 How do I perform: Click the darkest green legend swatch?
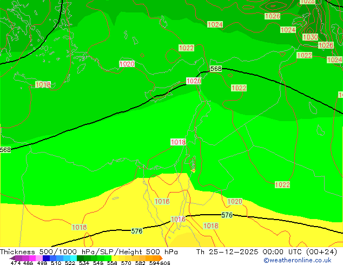pyautogui.click(x=80, y=258)
